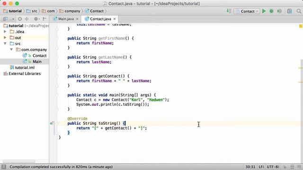Select tutorial.iml file in project tree
This screenshot has width=303, height=170.
click(24, 68)
